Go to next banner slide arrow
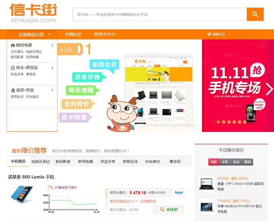Image resolution: width=274 pixels, height=221 pixels. [x=269, y=89]
